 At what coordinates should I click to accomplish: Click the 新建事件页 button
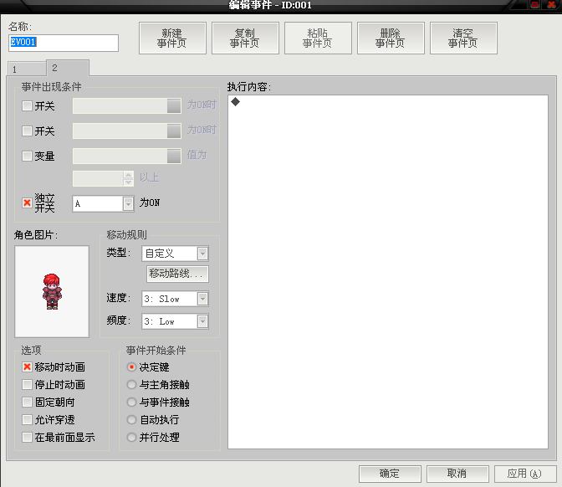tap(172, 38)
